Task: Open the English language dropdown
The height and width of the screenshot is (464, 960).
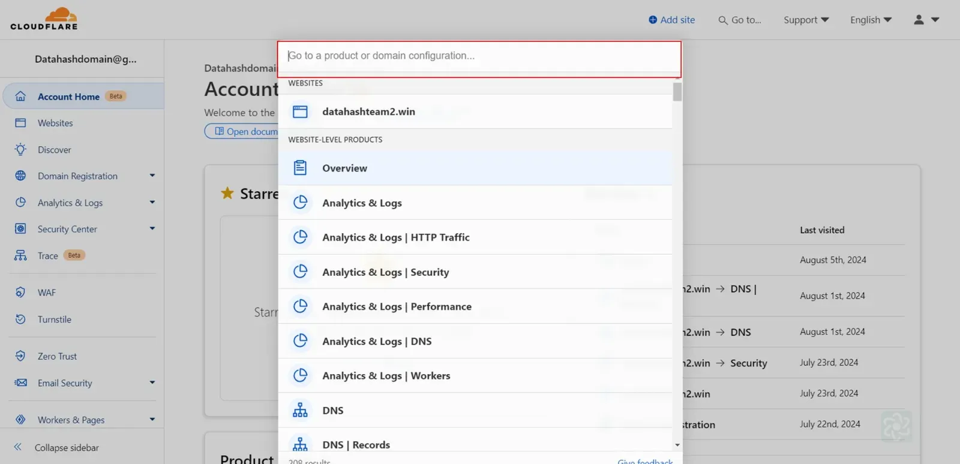Action: [871, 20]
